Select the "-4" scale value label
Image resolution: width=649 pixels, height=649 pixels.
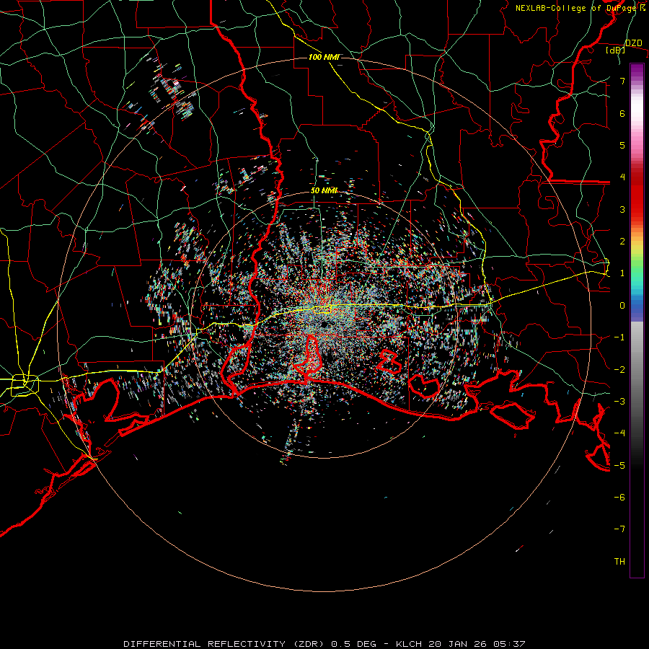pyautogui.click(x=619, y=433)
